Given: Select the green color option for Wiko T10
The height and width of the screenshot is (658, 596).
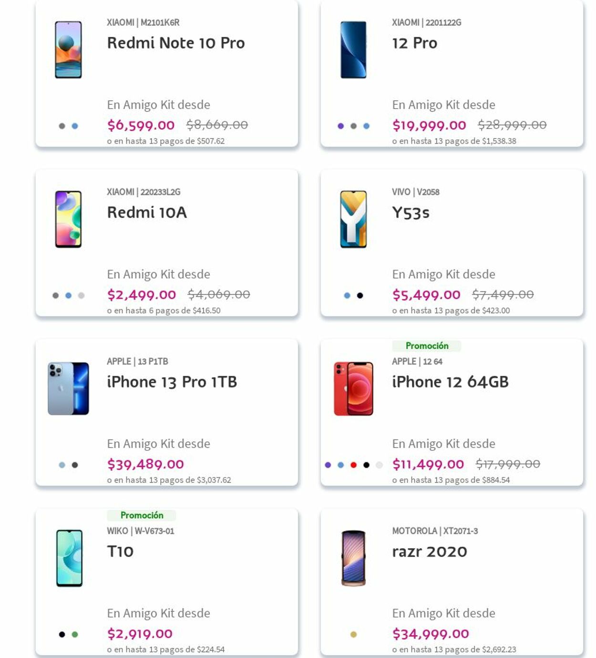Looking at the screenshot, I should [x=75, y=635].
